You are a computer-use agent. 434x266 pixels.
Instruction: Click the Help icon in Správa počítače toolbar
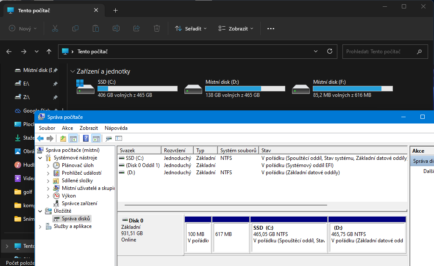[x=86, y=138]
